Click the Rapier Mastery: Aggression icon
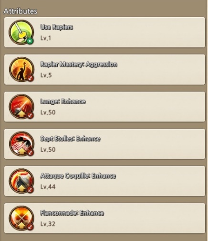 coord(21,69)
